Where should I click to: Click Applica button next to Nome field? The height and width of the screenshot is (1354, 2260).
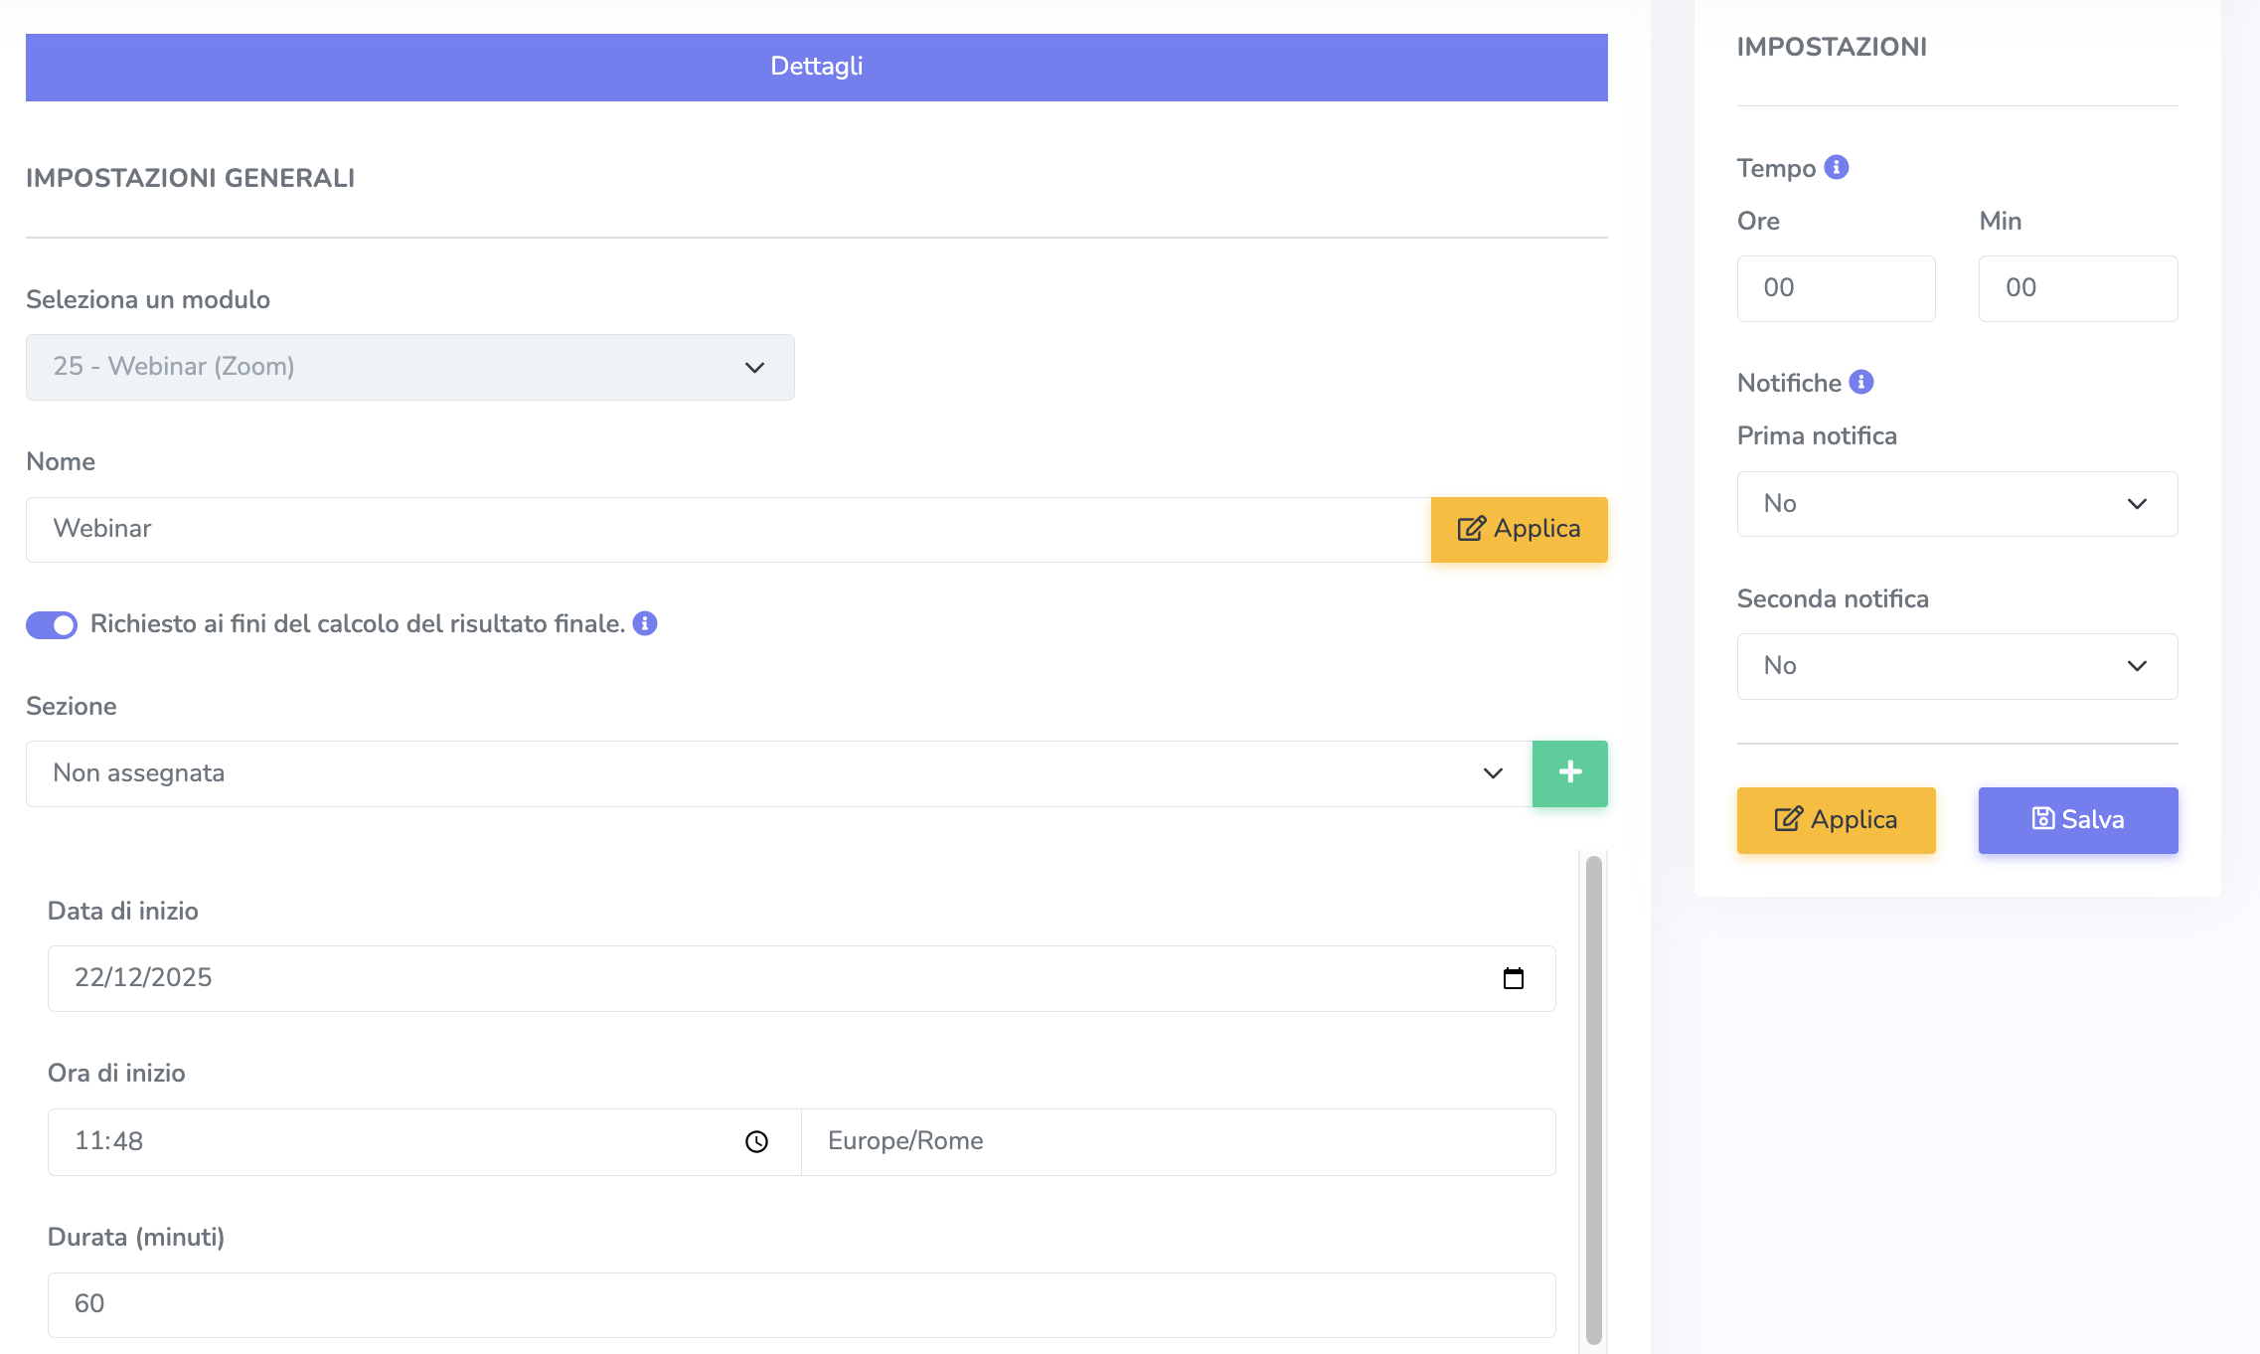pos(1519,529)
